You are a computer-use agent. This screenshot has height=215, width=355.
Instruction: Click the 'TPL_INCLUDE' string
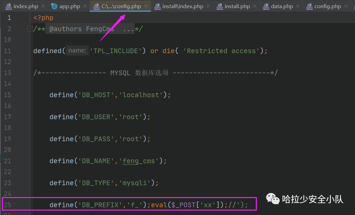[116, 51]
